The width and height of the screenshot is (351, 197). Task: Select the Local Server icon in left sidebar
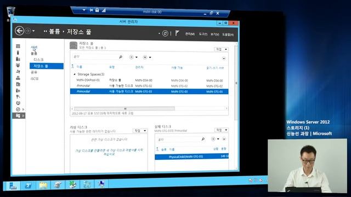click(18, 53)
